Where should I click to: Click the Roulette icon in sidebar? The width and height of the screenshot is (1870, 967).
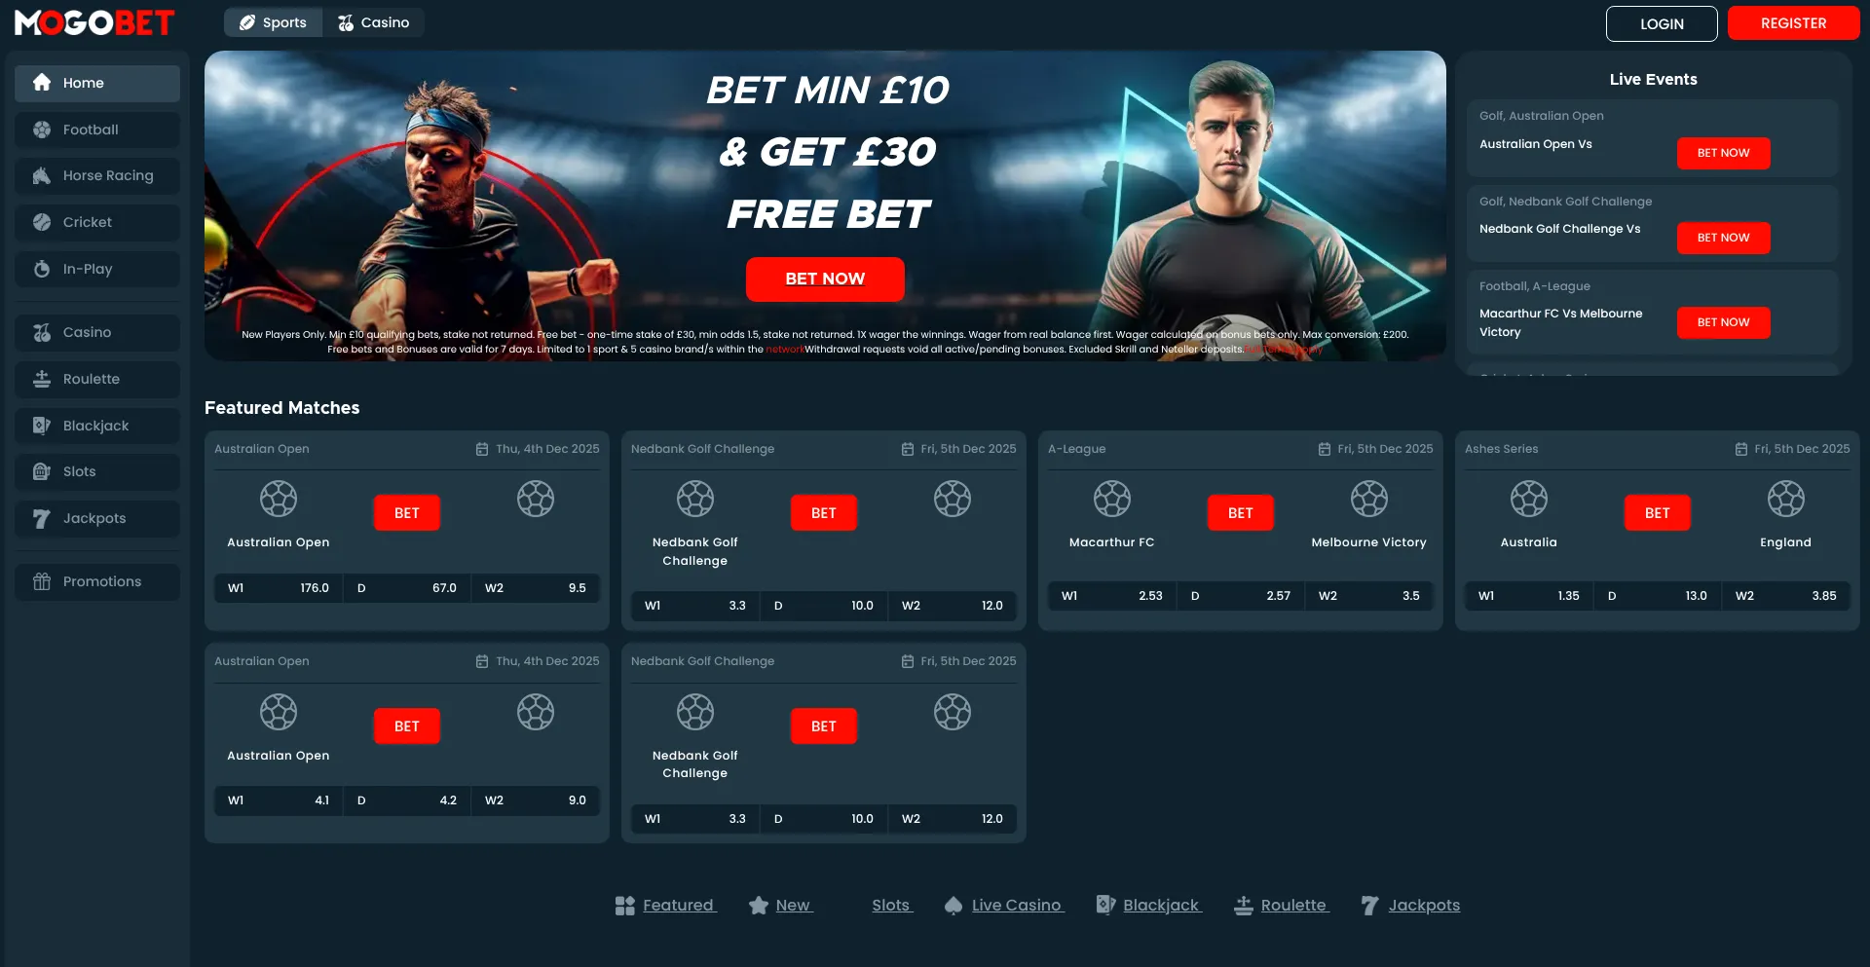click(42, 379)
